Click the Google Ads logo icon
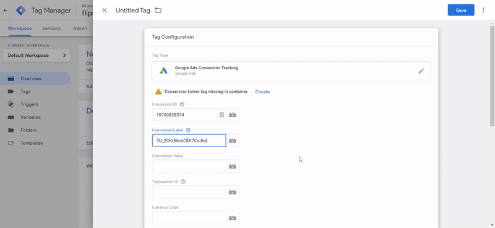Viewport: 495px width, 228px height. 163,70
